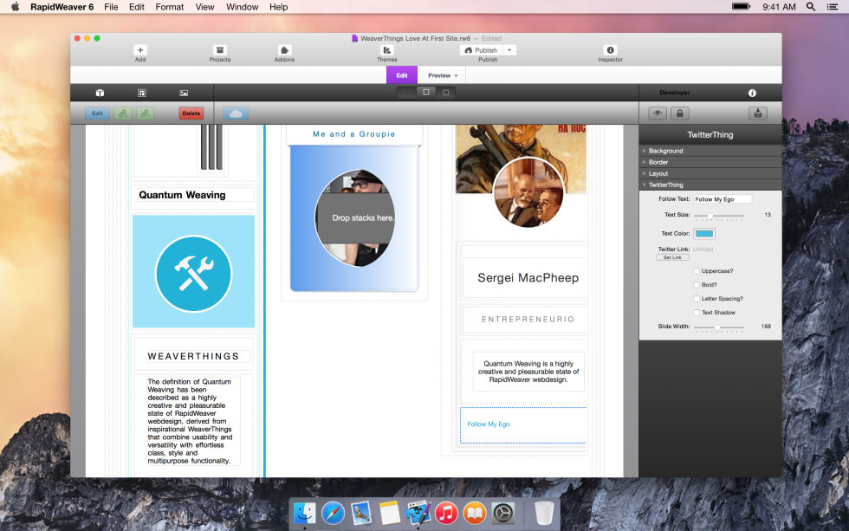Open the Notes icon in dock
Image resolution: width=849 pixels, height=531 pixels.
pos(389,513)
